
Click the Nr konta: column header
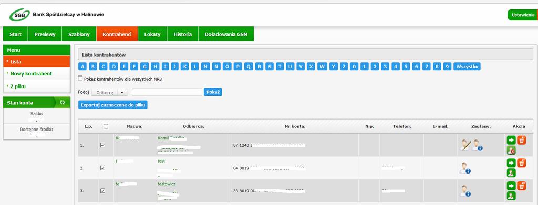[295, 126]
